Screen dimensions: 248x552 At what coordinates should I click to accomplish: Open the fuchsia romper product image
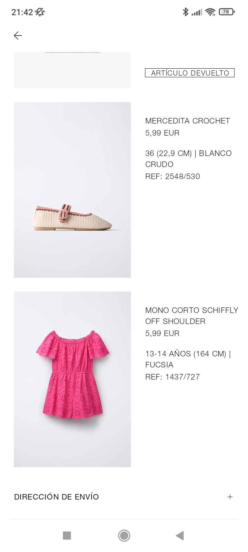(x=72, y=379)
